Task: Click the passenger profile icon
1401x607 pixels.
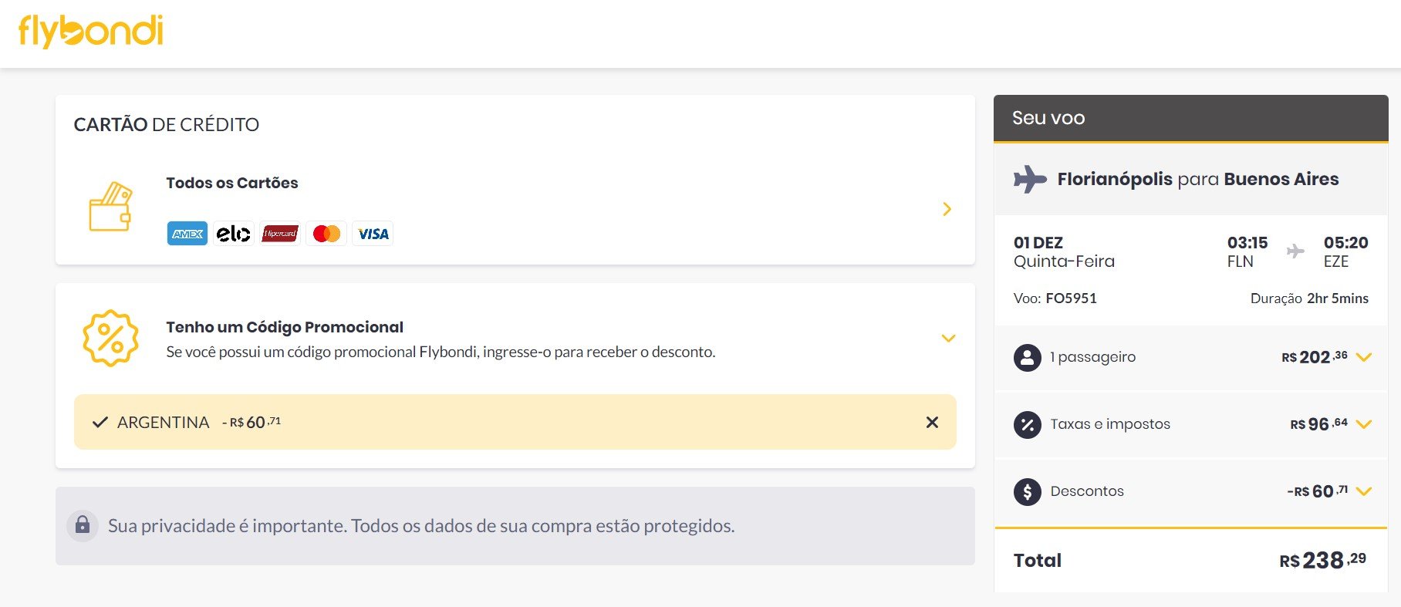Action: 1027,357
